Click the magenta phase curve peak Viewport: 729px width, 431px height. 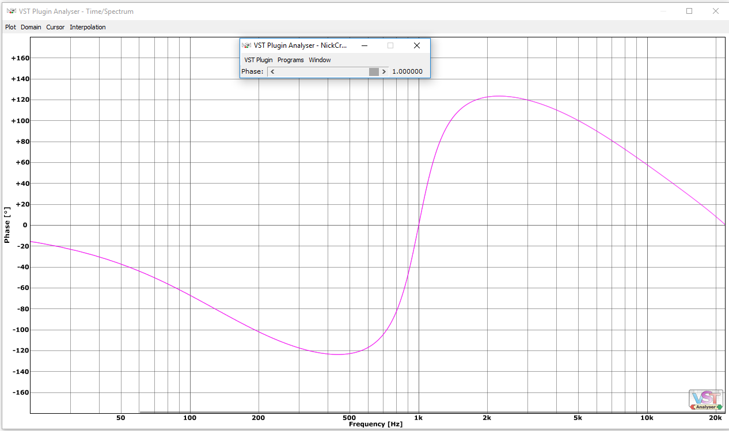click(498, 96)
